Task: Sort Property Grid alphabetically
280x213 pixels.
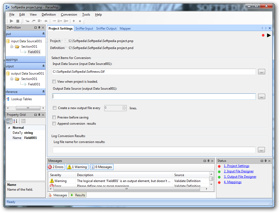Action: pyautogui.click(x=15, y=121)
